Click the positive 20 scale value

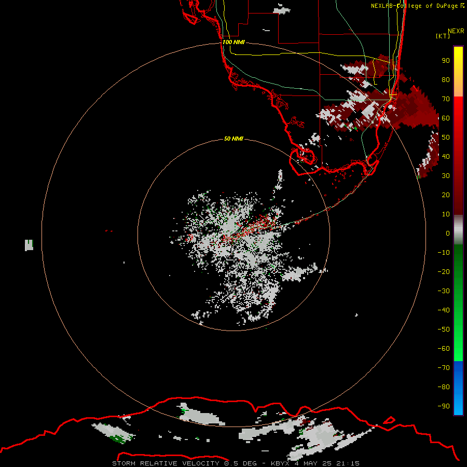click(x=446, y=195)
